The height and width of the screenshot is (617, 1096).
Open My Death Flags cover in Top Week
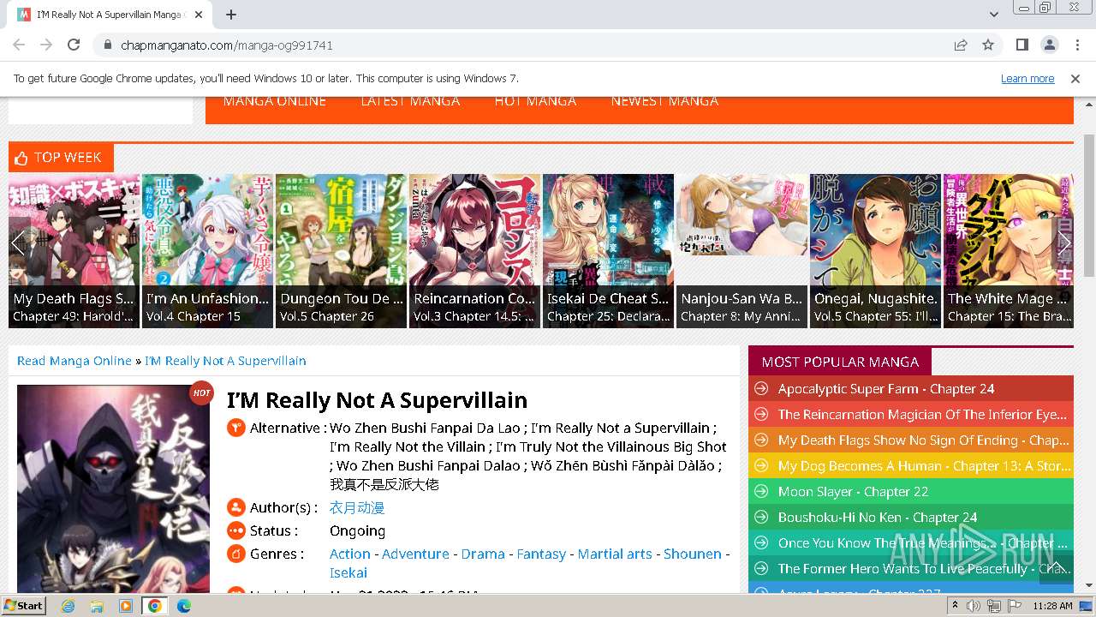74,251
